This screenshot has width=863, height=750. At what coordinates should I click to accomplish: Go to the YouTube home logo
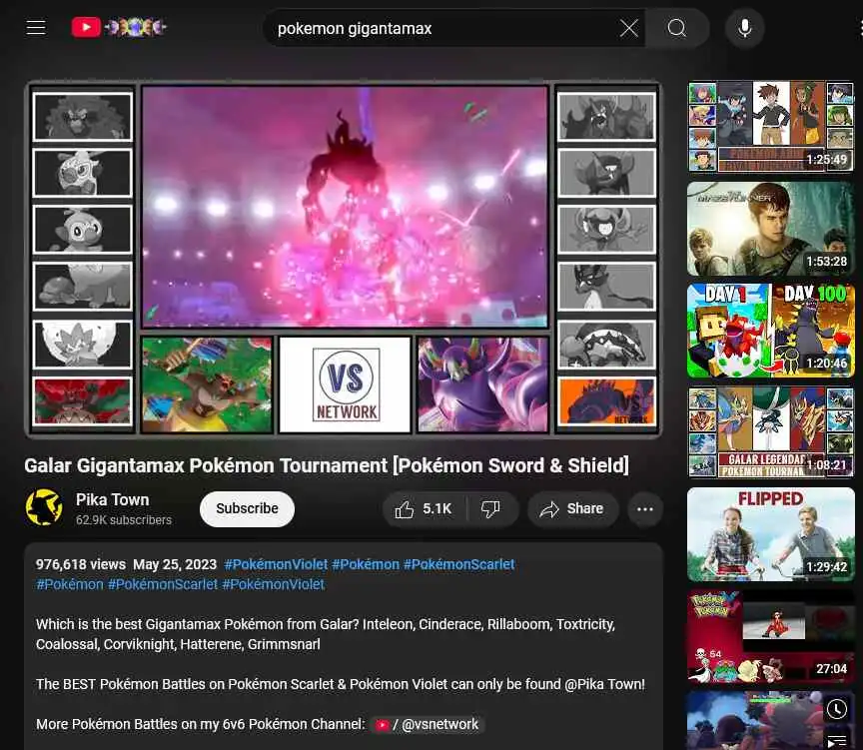[x=118, y=27]
